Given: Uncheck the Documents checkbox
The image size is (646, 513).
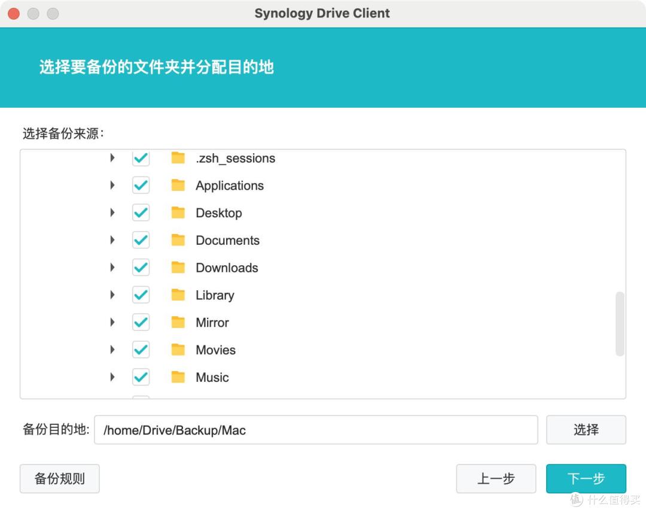Looking at the screenshot, I should click(x=141, y=240).
